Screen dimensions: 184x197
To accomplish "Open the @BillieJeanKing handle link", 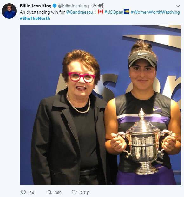I will [x=73, y=6].
